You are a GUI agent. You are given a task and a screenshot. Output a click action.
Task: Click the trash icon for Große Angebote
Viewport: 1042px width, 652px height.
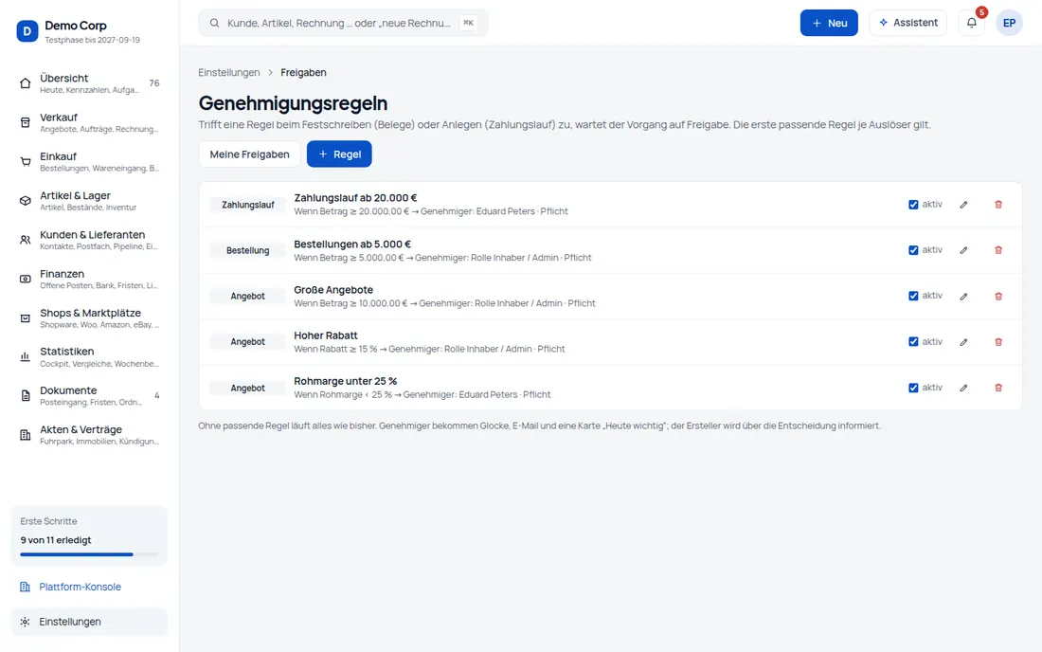click(998, 297)
